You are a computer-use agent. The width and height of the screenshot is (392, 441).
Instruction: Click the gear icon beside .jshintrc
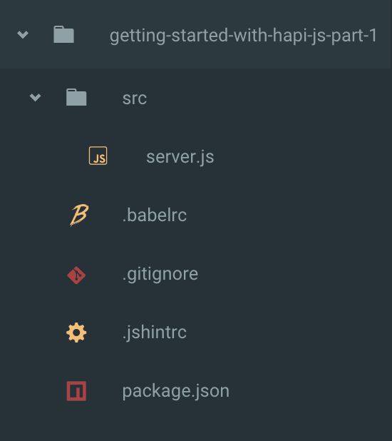(x=76, y=333)
